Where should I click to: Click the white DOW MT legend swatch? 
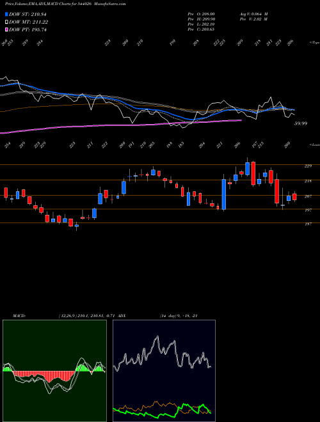pyautogui.click(x=6, y=22)
